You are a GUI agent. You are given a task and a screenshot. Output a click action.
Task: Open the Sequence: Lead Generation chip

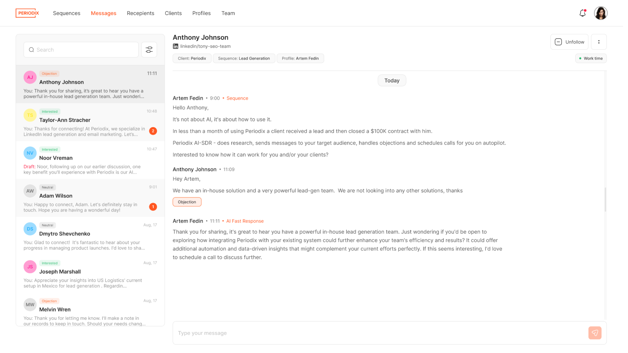[244, 58]
